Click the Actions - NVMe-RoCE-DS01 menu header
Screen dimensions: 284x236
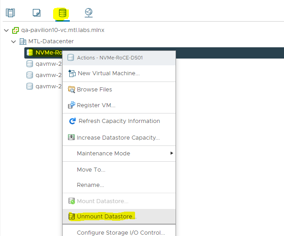click(119, 58)
